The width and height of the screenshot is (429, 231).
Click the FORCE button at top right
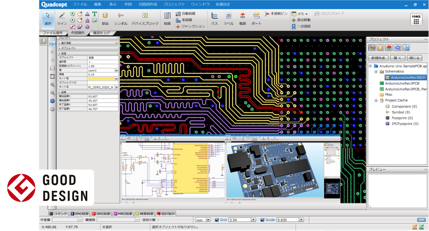416,20
